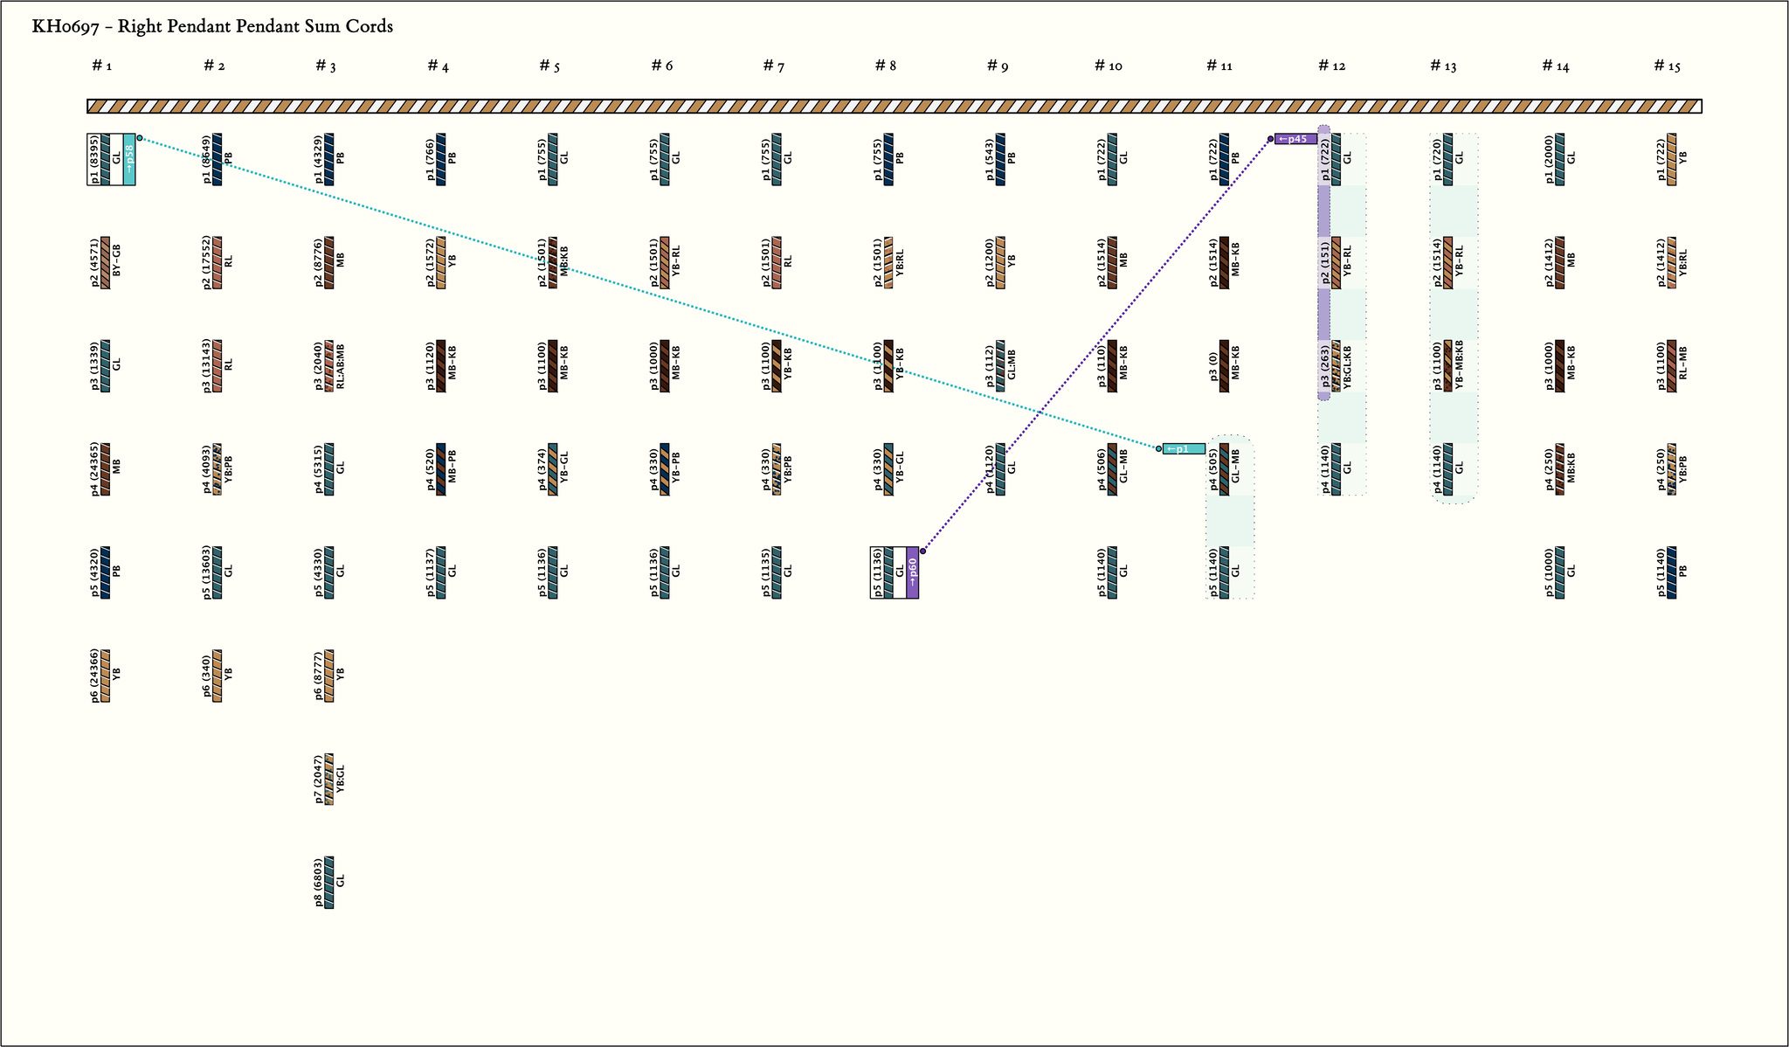Click the cyan →p58 link tag

coord(129,160)
